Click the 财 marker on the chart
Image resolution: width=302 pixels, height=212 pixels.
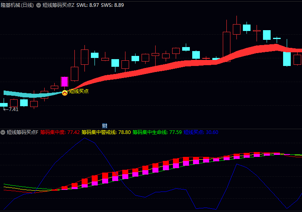[x=105, y=126]
